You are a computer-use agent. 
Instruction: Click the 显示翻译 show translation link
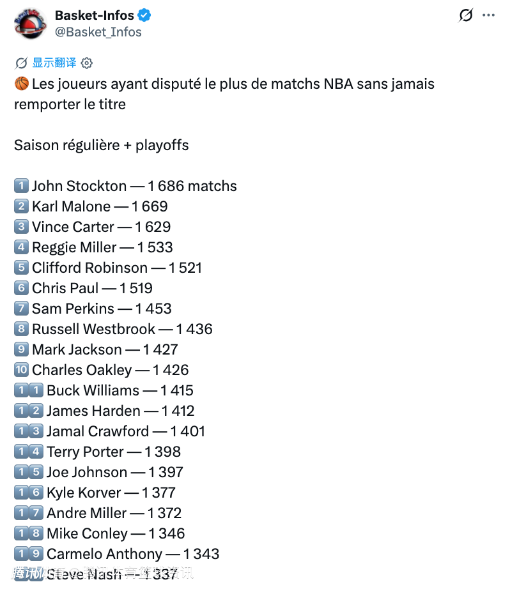[54, 63]
